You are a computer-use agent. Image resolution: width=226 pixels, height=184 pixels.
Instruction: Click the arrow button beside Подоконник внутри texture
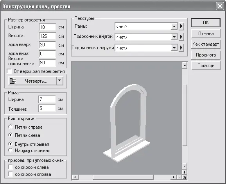(181, 37)
